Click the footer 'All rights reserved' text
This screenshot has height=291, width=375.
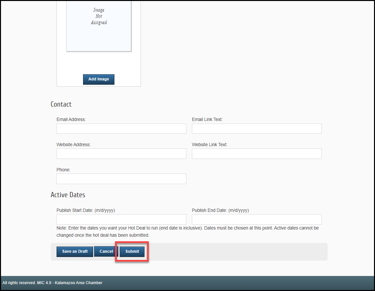52,283
